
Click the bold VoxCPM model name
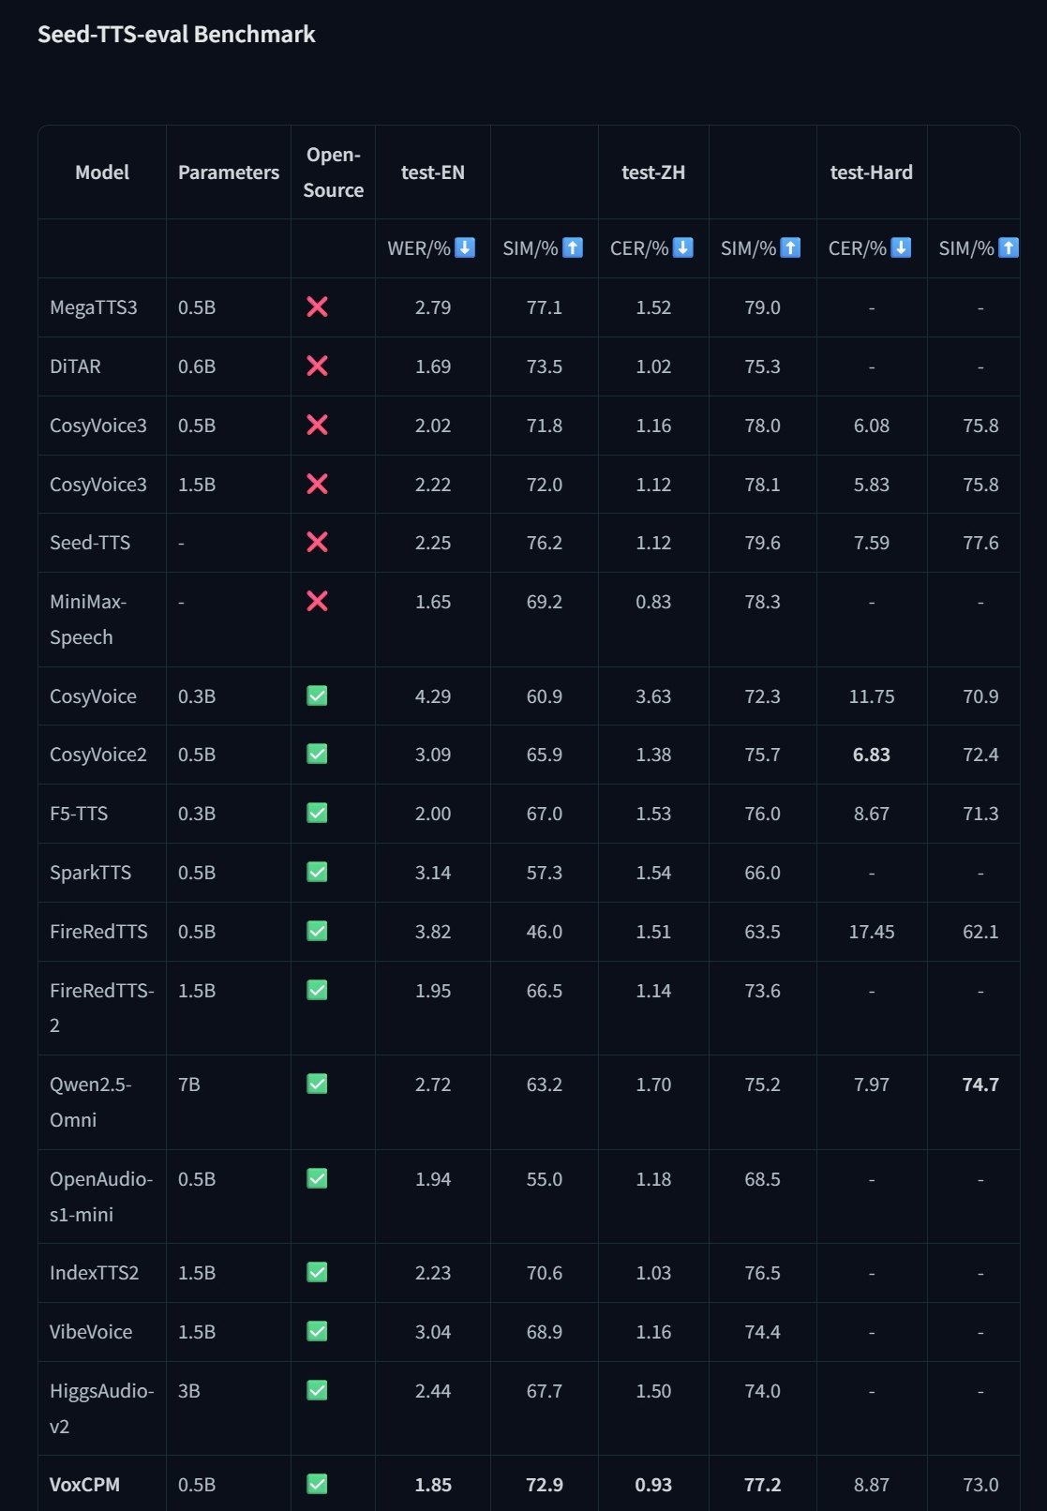click(x=84, y=1485)
